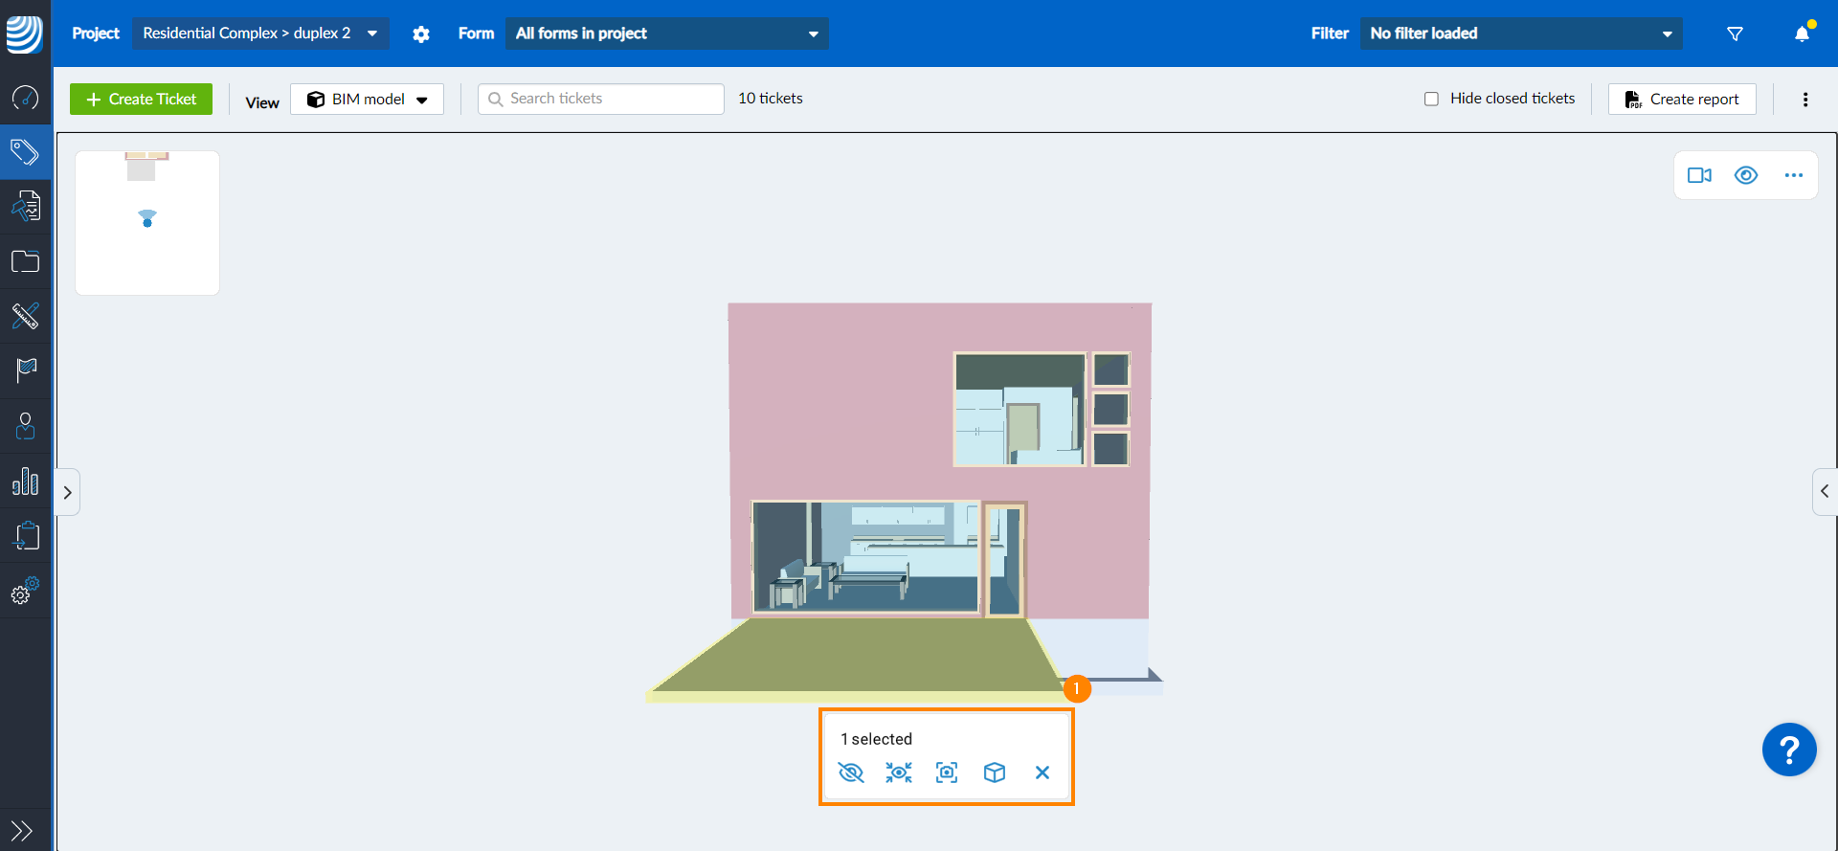Click the zoom to selection icon
1838x851 pixels.
(947, 773)
